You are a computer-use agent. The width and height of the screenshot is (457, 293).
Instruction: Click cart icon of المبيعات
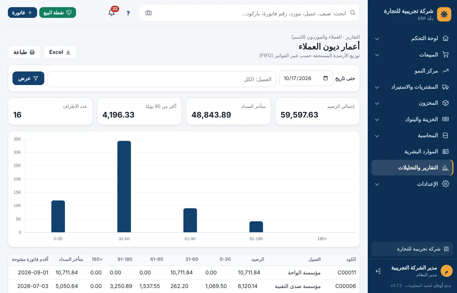445,55
